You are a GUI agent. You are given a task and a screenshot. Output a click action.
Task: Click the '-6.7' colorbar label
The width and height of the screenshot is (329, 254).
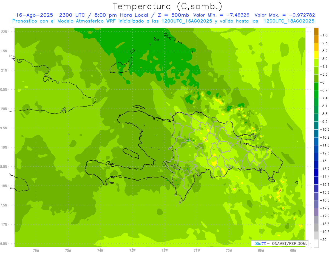click(x=324, y=90)
